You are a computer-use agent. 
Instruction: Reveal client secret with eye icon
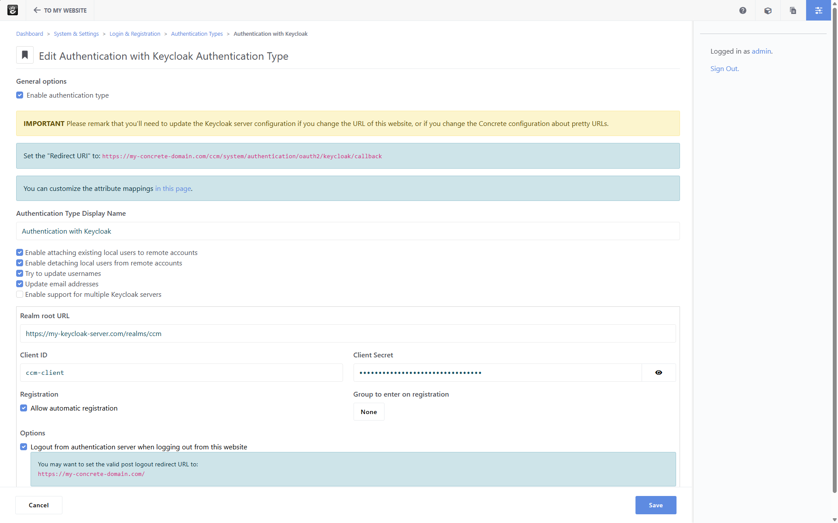(x=659, y=373)
